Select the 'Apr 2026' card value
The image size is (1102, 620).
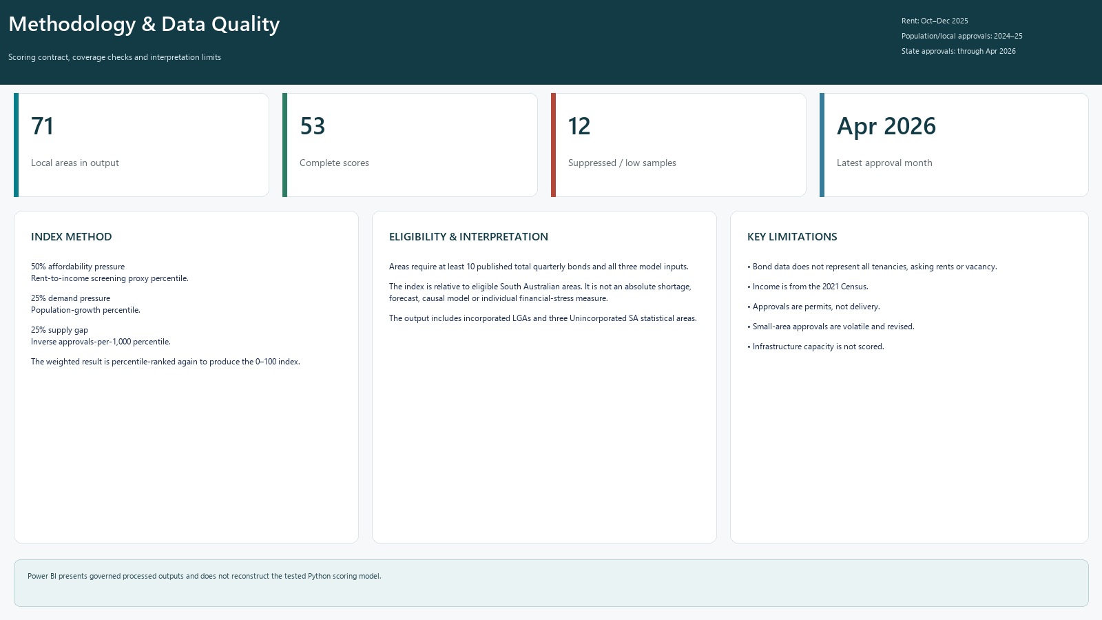coord(886,126)
